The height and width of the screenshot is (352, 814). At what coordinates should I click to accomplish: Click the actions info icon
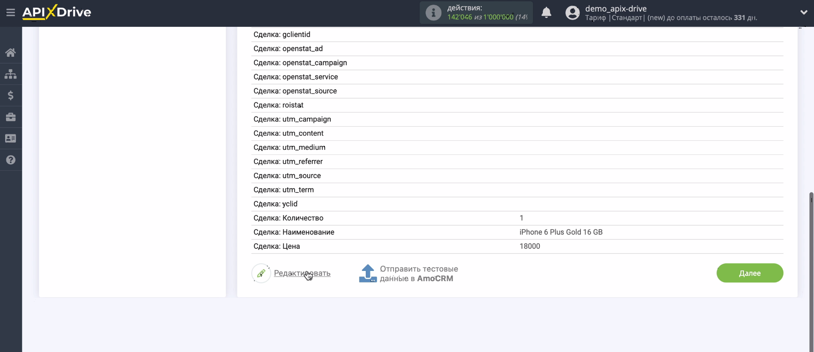point(433,13)
